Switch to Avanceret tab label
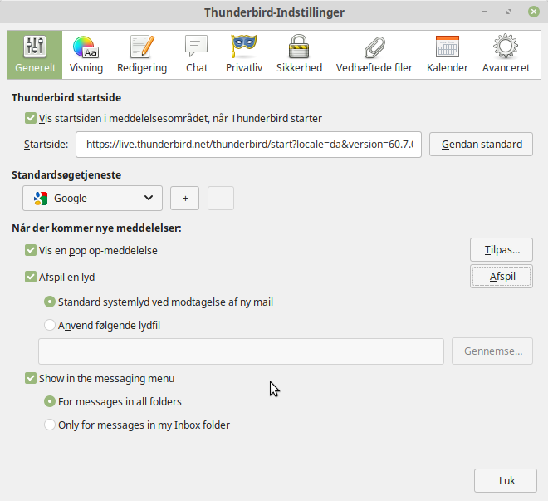 point(506,68)
